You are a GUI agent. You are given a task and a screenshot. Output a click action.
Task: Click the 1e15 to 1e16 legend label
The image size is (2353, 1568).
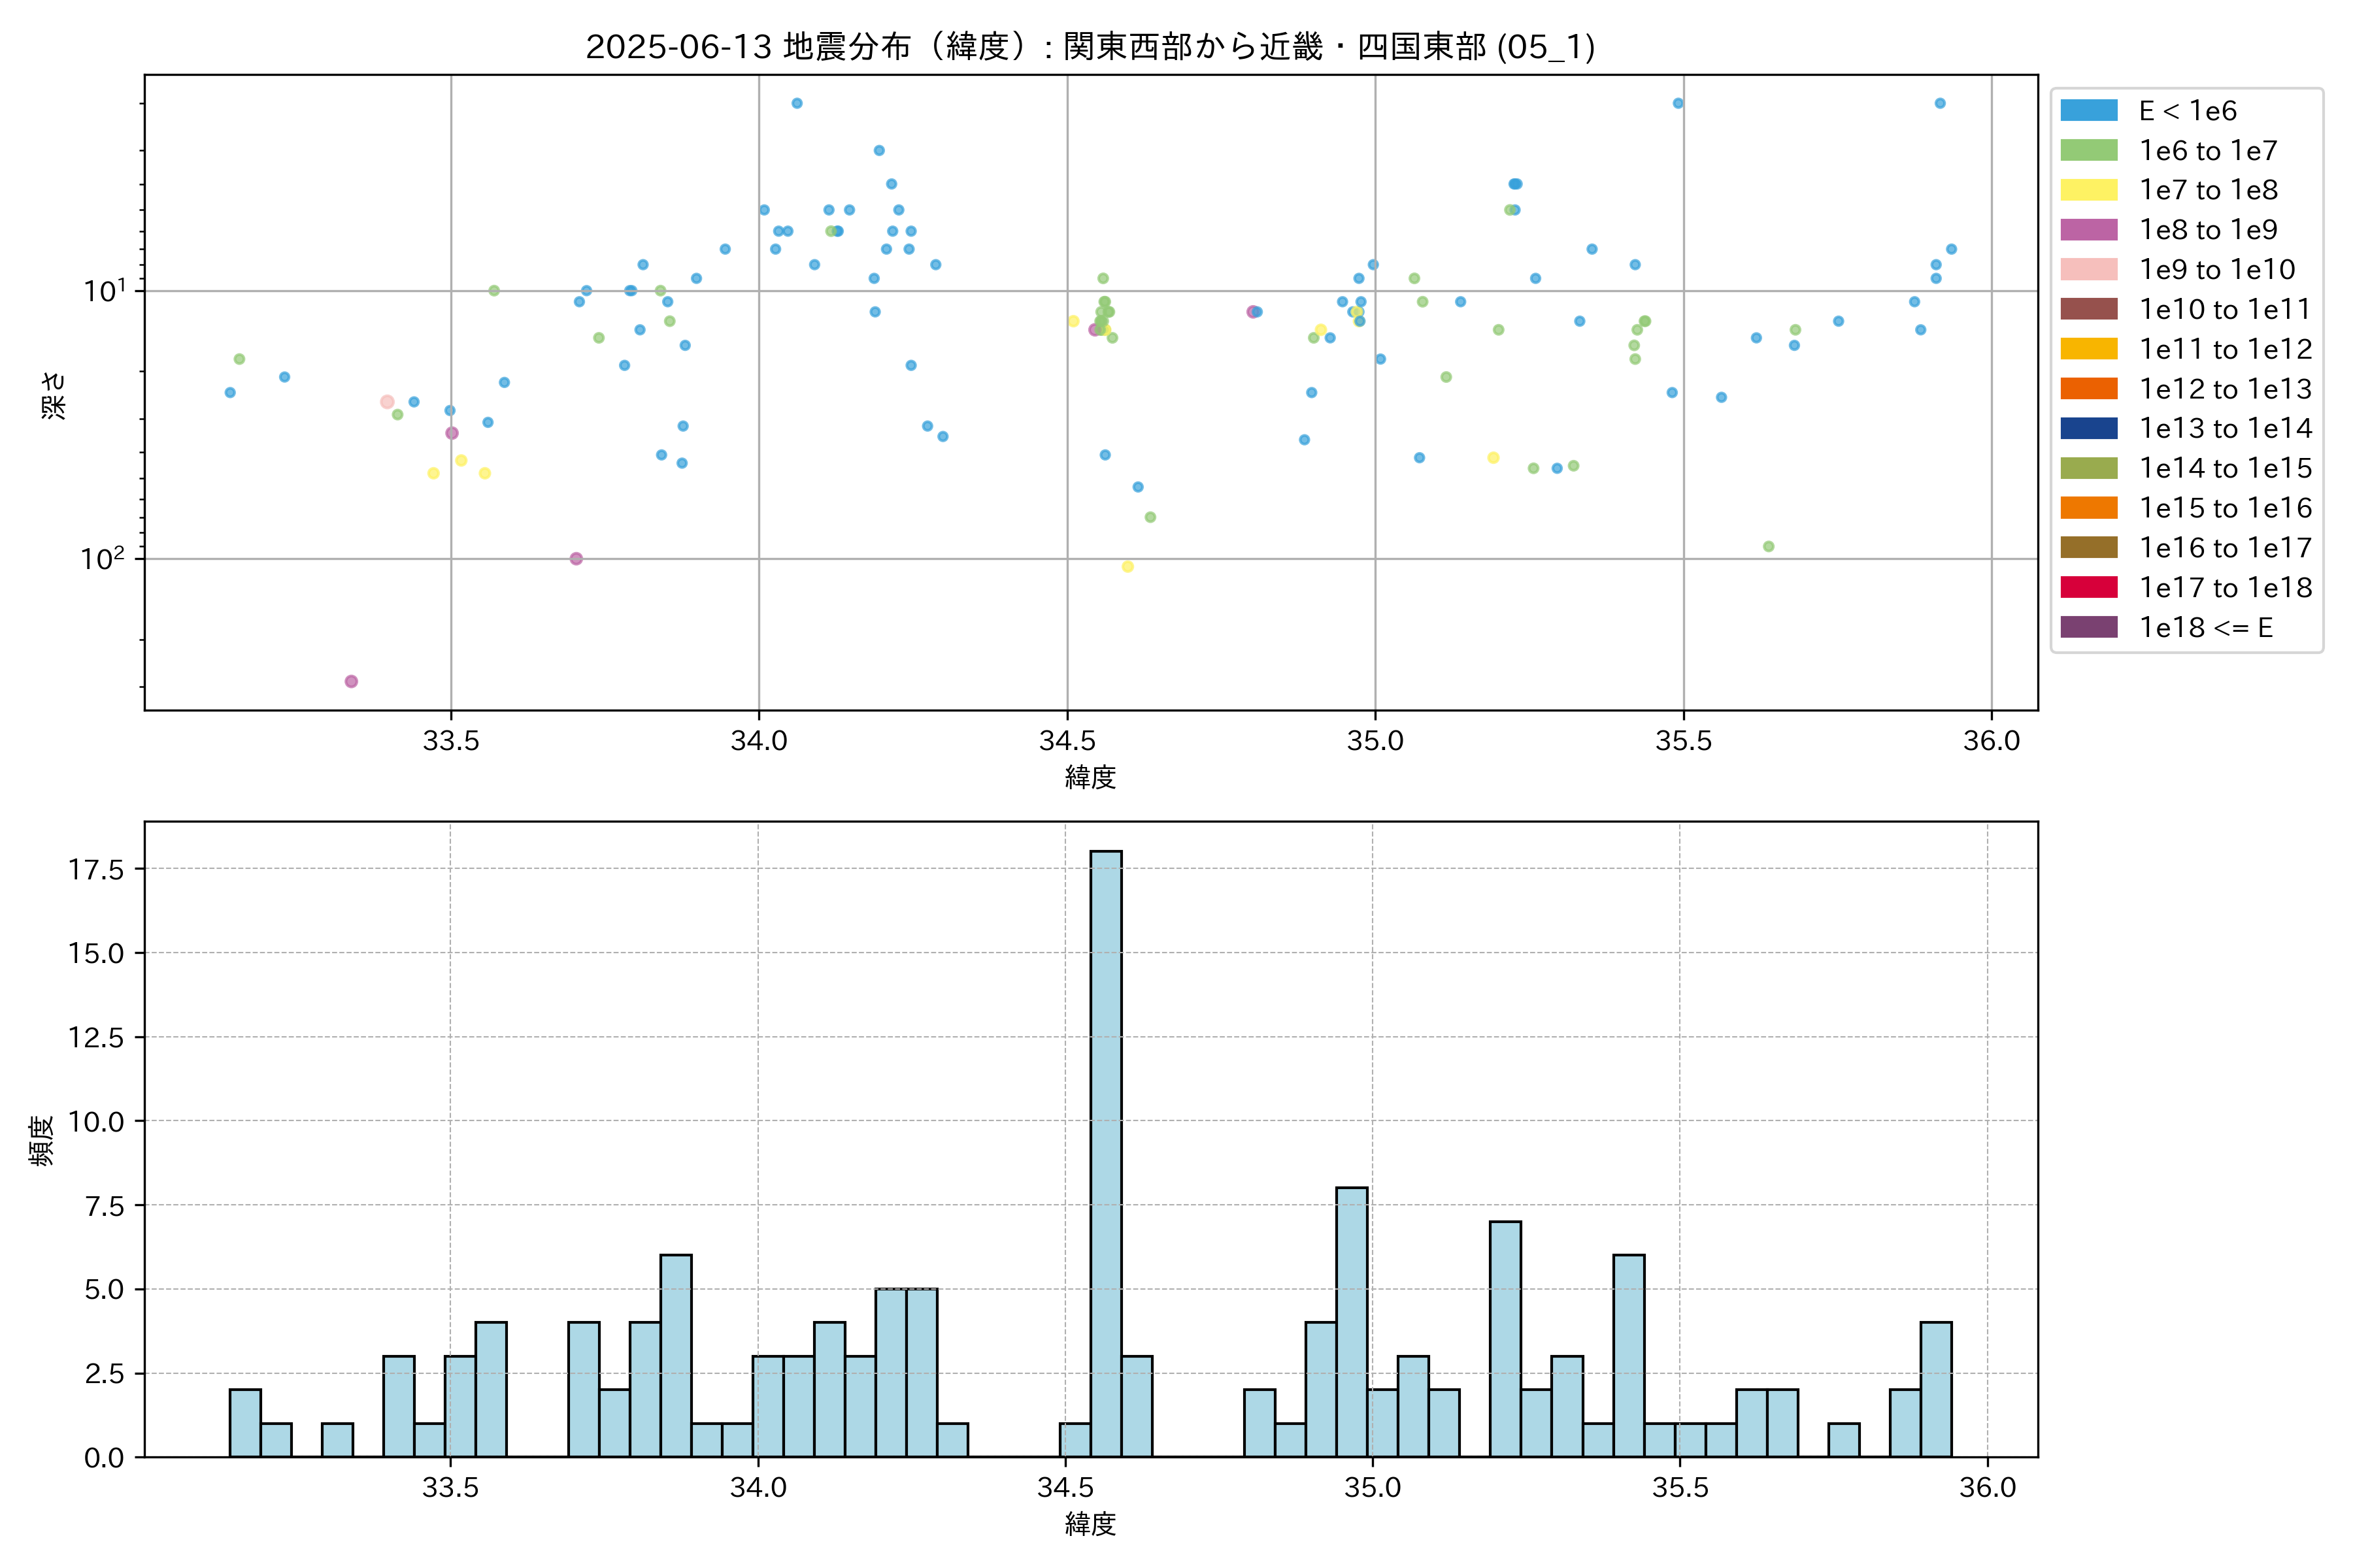[2225, 508]
